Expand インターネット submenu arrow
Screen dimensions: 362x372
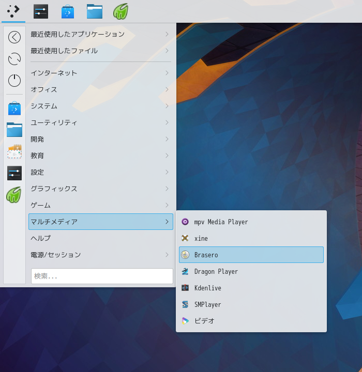coord(167,73)
